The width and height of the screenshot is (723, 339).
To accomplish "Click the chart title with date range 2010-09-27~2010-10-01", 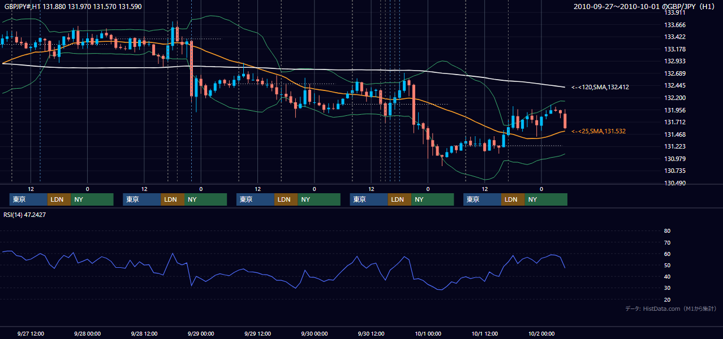I will coord(644,7).
